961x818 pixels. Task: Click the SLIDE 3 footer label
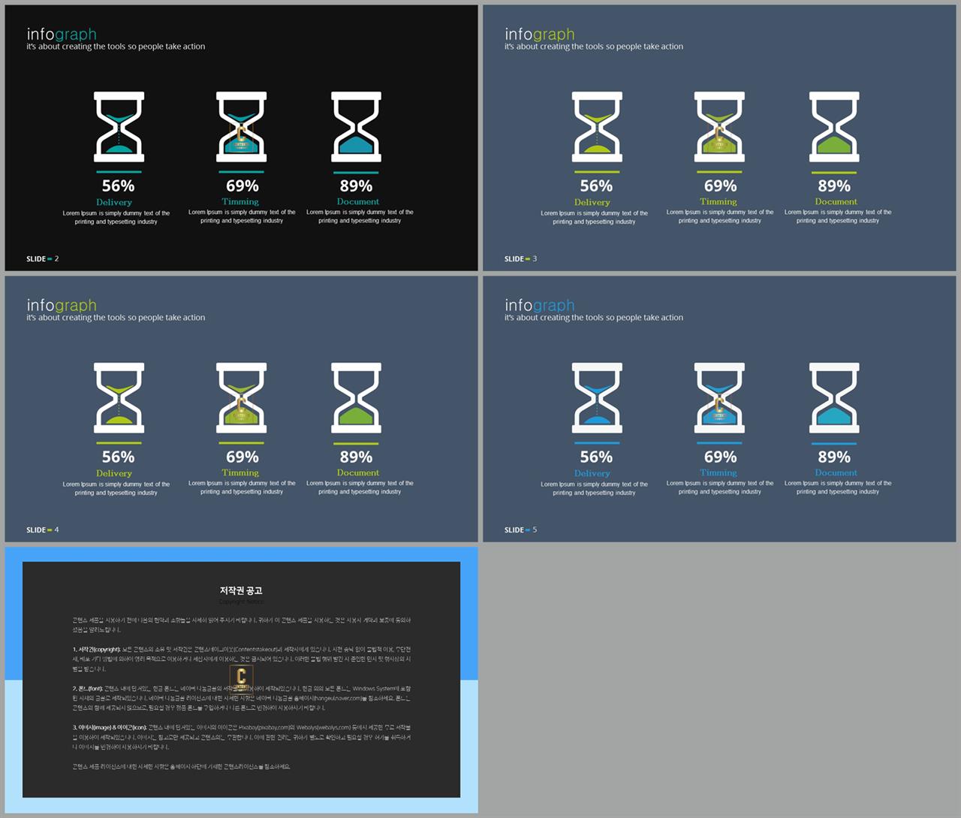click(x=521, y=258)
